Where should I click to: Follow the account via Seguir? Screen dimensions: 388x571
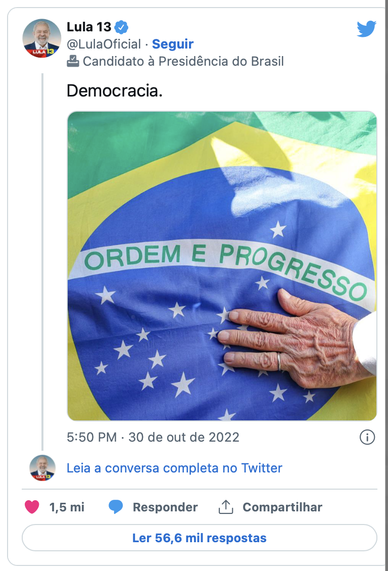173,44
